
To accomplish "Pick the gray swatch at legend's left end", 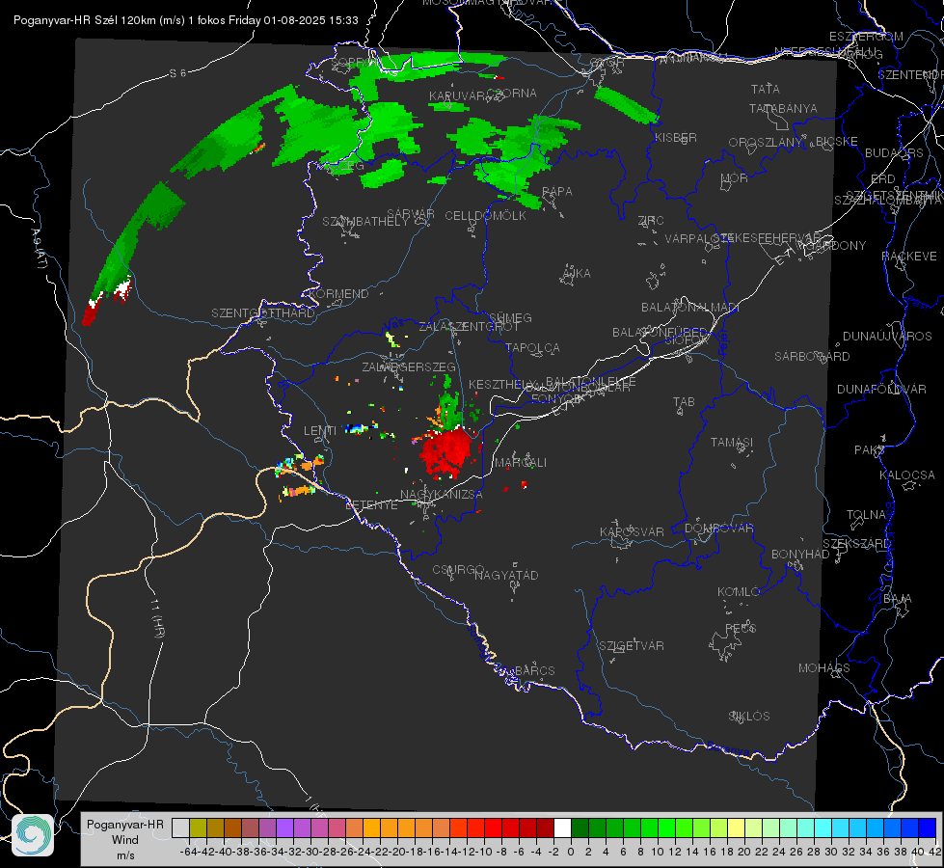I will point(180,828).
